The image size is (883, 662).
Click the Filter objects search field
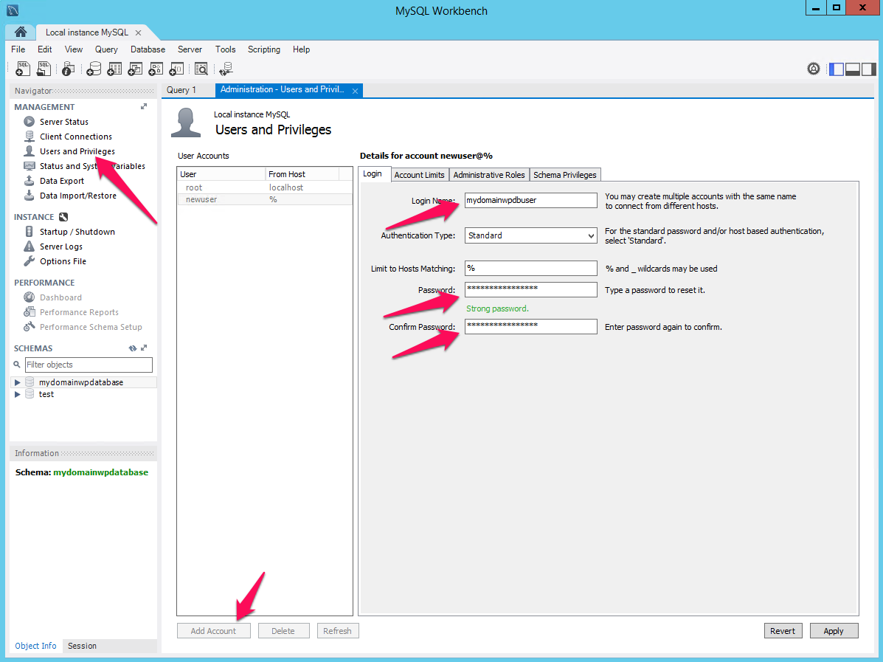[89, 365]
